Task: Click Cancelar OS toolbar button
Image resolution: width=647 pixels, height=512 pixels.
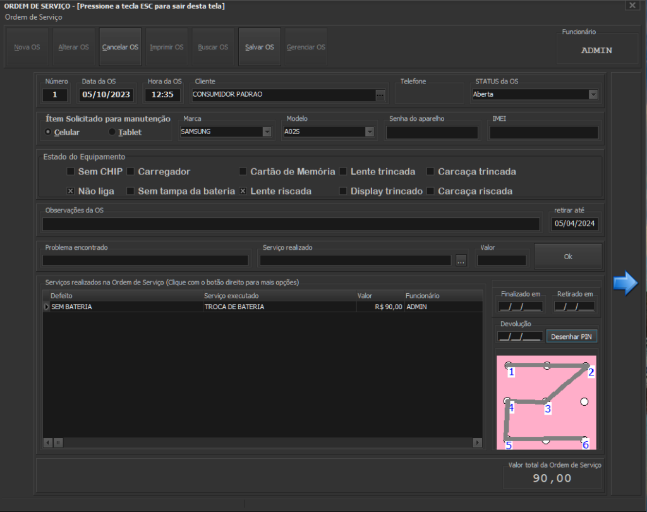Action: 120,47
